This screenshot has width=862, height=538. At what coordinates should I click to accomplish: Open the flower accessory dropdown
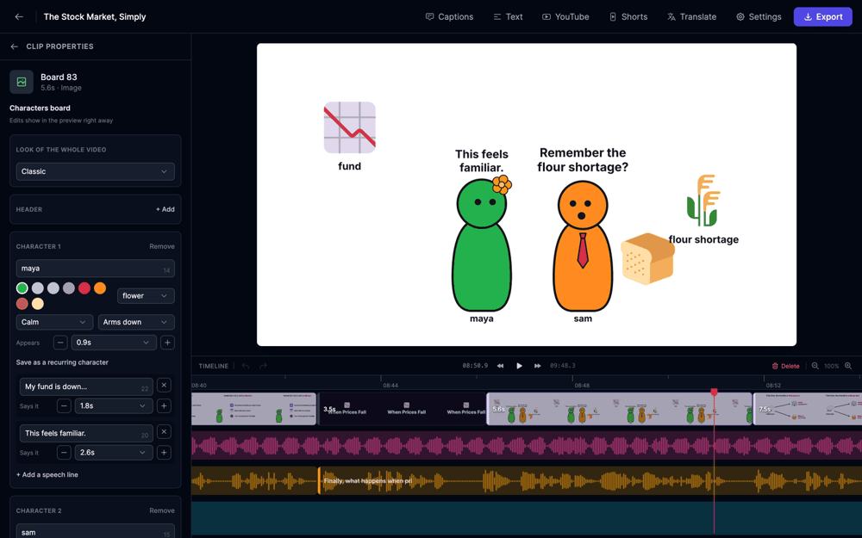click(146, 296)
